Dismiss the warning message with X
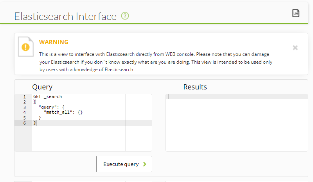This screenshot has height=182, width=313. click(x=295, y=48)
